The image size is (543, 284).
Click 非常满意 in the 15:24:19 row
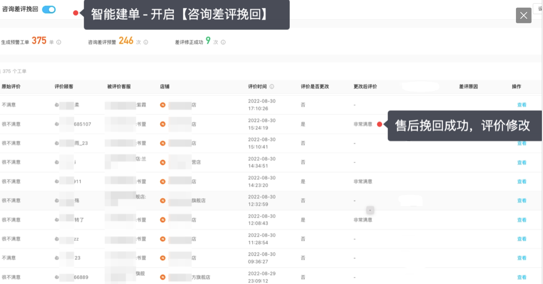[x=363, y=124]
